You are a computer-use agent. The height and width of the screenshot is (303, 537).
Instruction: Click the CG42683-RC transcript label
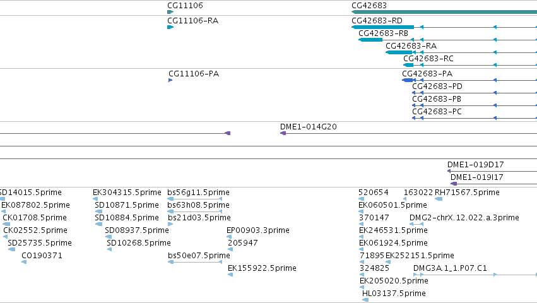pos(428,59)
